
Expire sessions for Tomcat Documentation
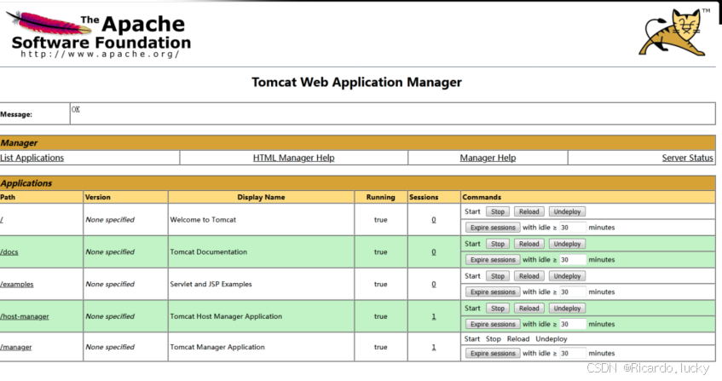click(x=493, y=259)
